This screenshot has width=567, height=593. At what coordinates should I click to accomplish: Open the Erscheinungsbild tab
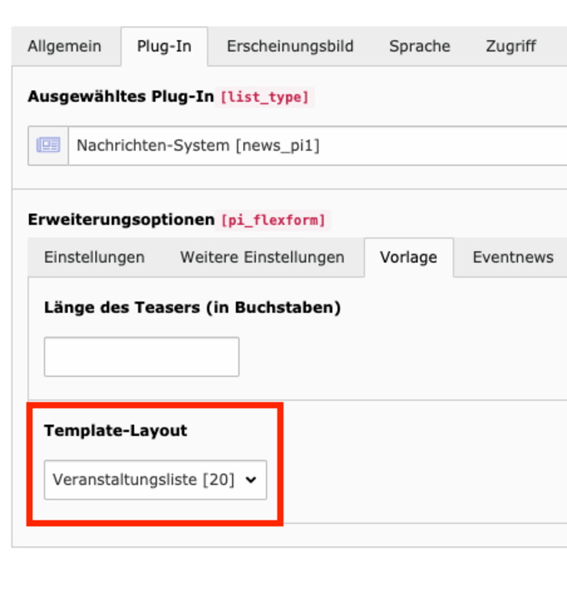[x=290, y=46]
